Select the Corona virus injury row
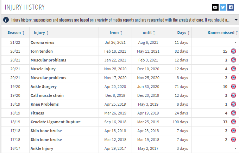 (x=120, y=42)
